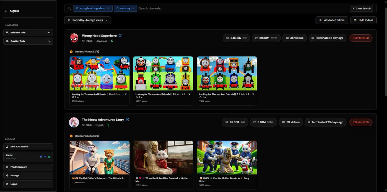The image size is (387, 192).
Task: Click the 'Japanese' language label
Action: point(102,41)
